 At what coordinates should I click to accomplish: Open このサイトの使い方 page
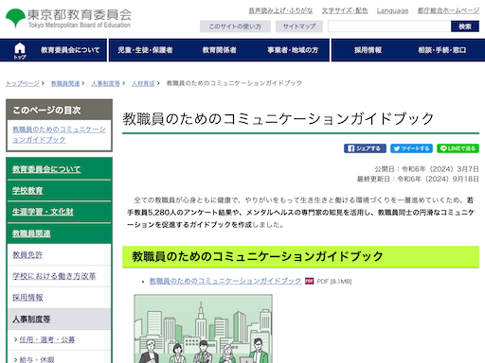pos(235,26)
